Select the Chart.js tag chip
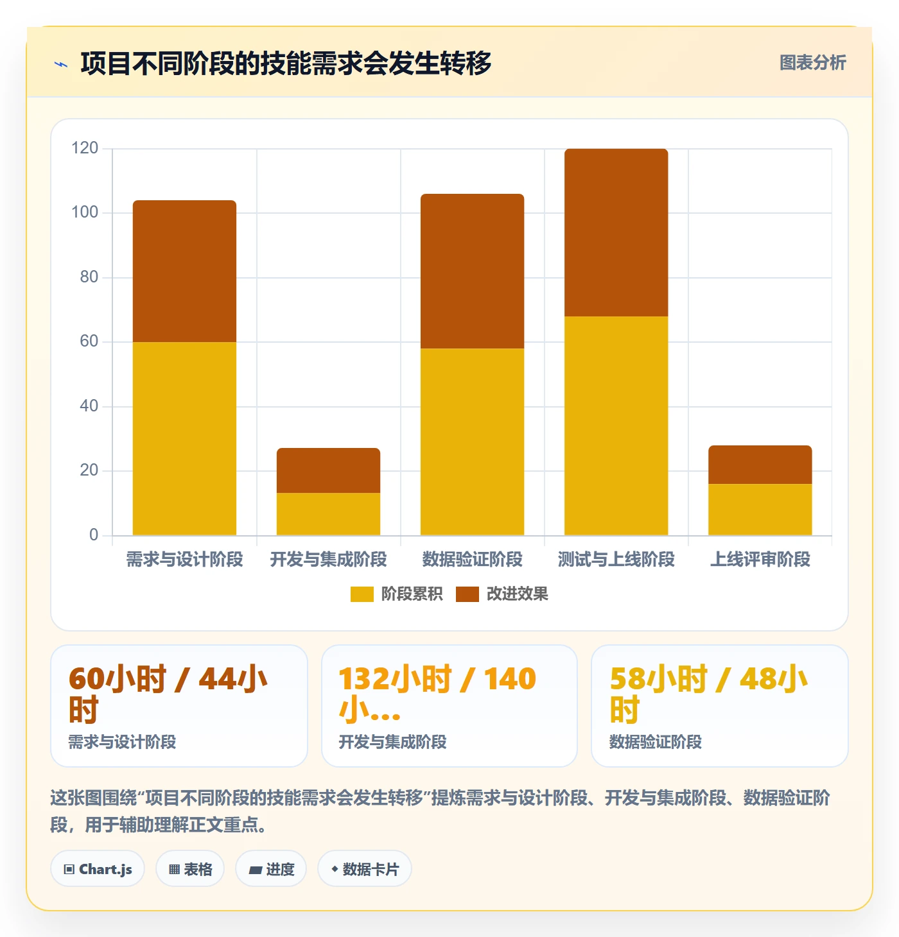The height and width of the screenshot is (937, 899). [98, 869]
